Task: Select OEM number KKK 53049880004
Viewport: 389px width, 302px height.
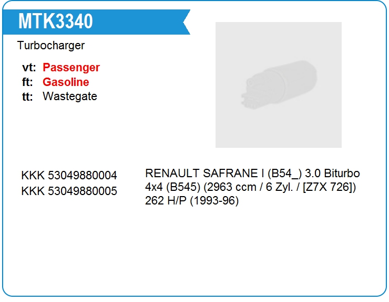Action: (69, 176)
